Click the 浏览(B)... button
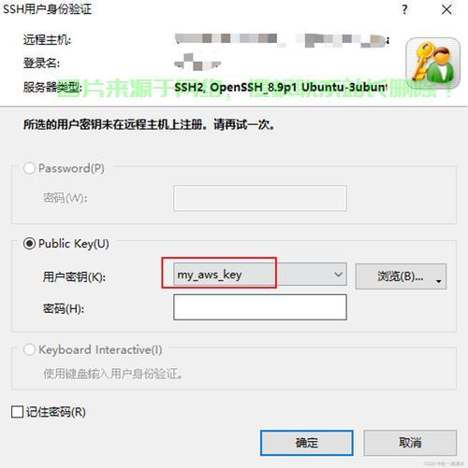 [x=401, y=277]
